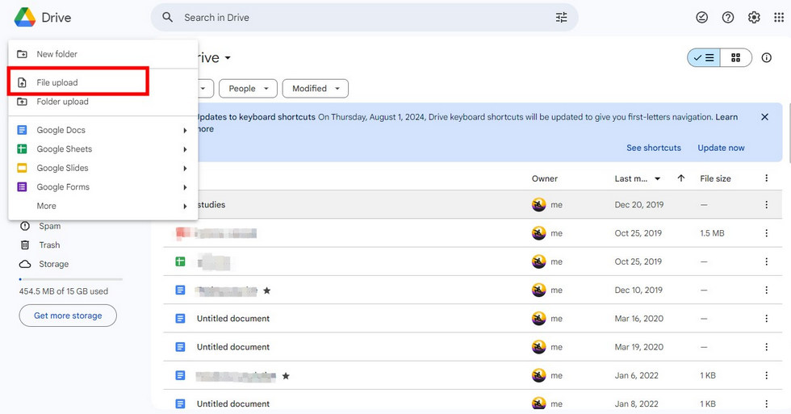Switch to grid layout view
Screen dimensions: 791x414
pos(736,58)
